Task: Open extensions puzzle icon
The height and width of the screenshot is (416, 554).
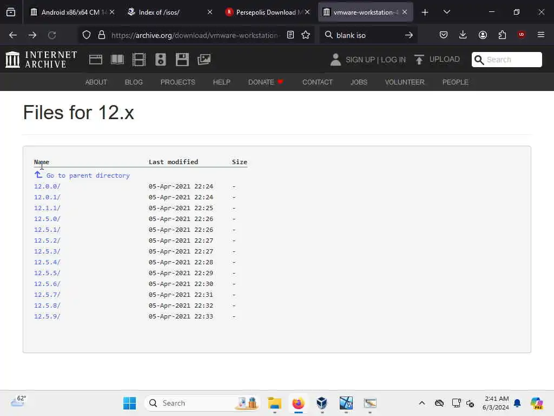Action: [x=502, y=35]
